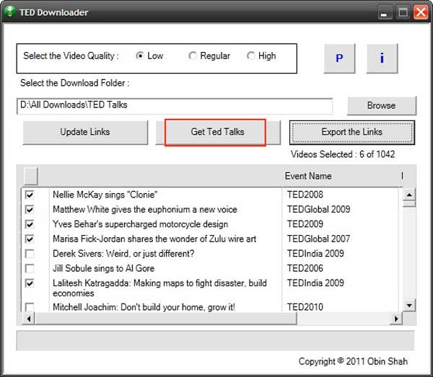Click the list scroll down arrow
The width and height of the screenshot is (433, 377).
(x=409, y=305)
